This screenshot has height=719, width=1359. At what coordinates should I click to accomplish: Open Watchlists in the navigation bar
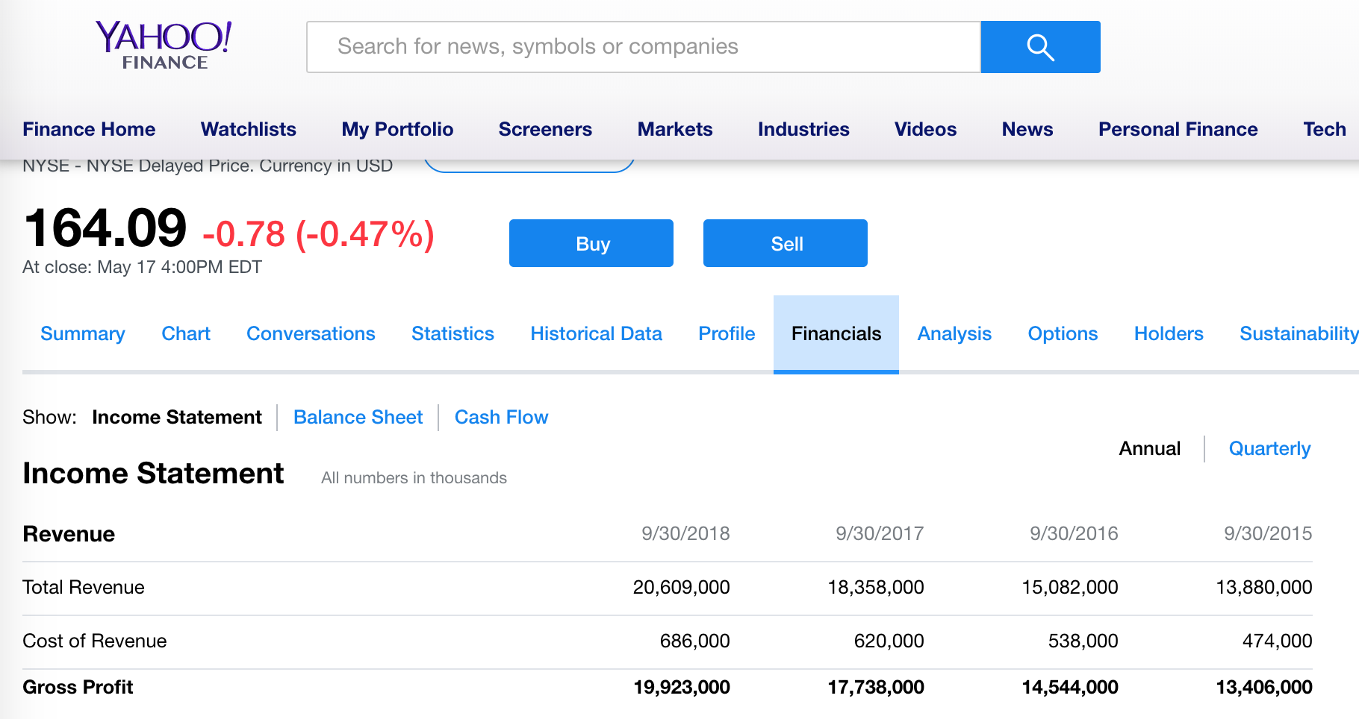[x=249, y=129]
